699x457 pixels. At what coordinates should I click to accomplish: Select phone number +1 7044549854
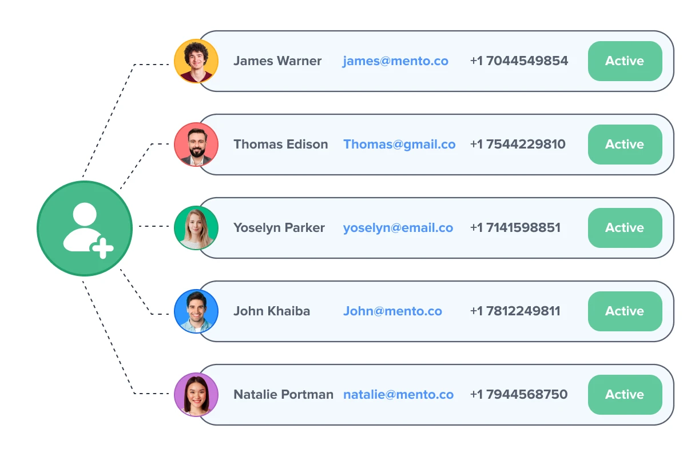[x=519, y=61]
